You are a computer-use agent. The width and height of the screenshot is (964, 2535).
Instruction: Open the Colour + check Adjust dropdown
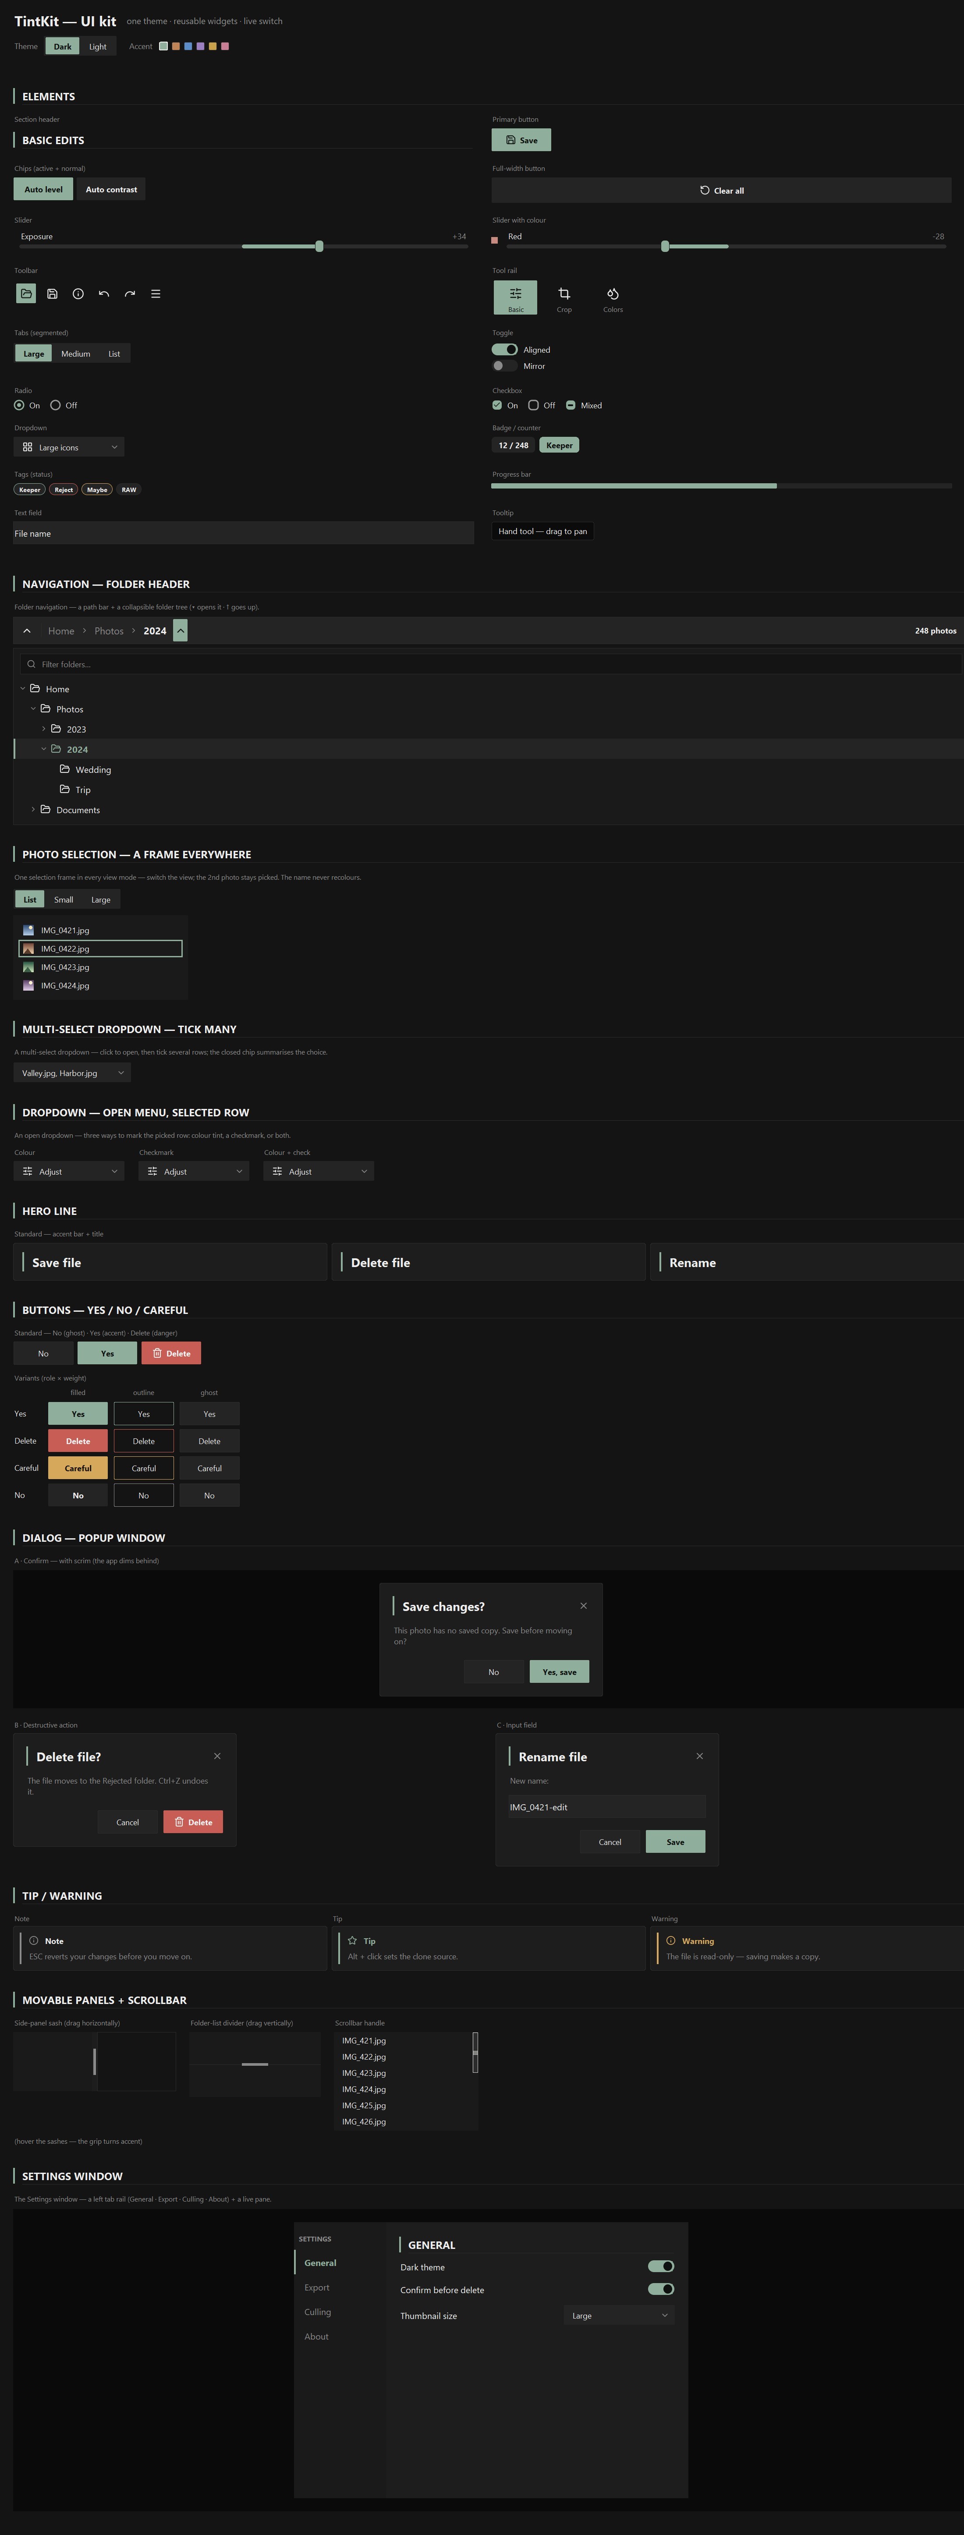[x=319, y=1171]
